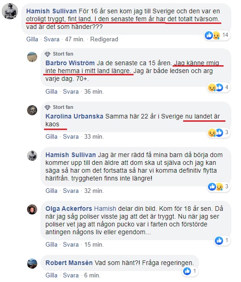Viewport: 241px width, 282px height.
Task: Like Hamish Sullivan's top comment via Gilla
Action: [x=32, y=39]
